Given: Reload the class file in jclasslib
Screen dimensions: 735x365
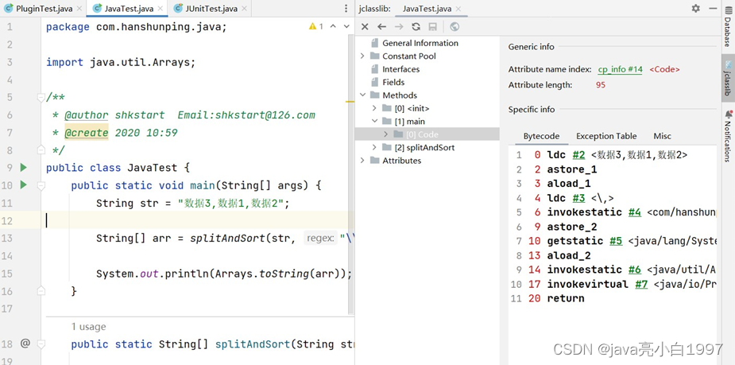Looking at the screenshot, I should (x=416, y=27).
